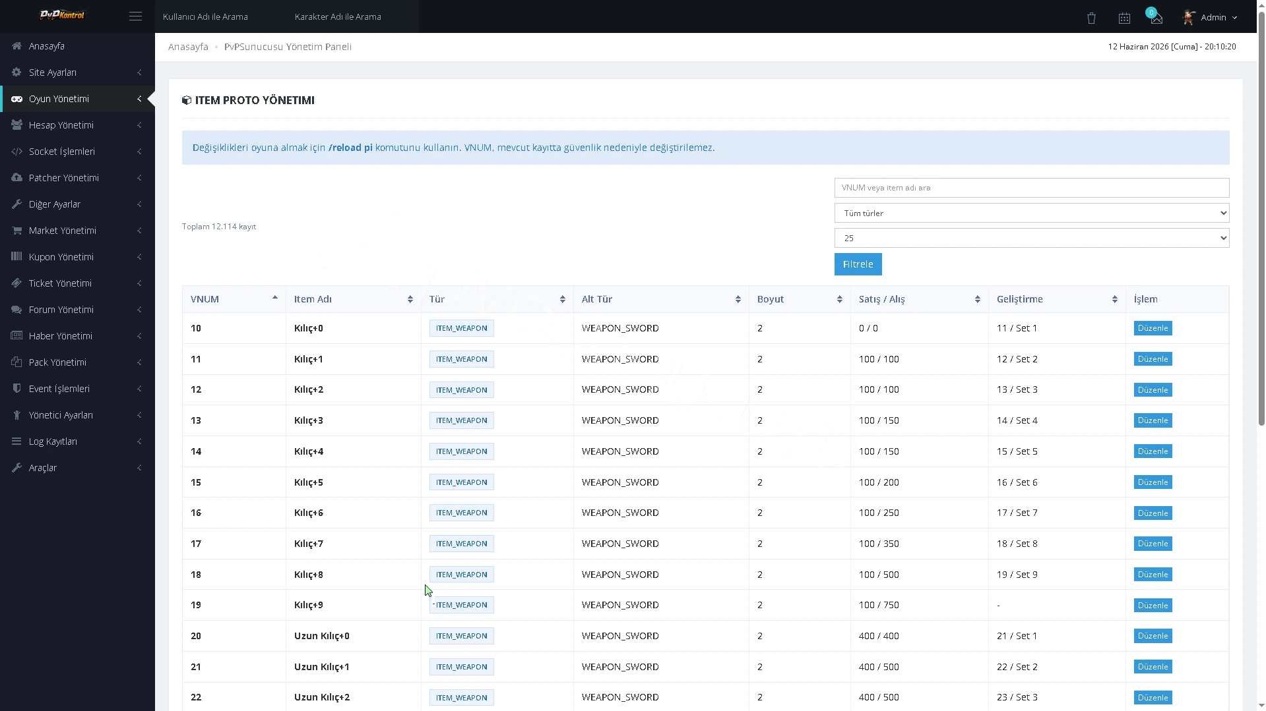
Task: Sort table by Boyut column
Action: (800, 299)
